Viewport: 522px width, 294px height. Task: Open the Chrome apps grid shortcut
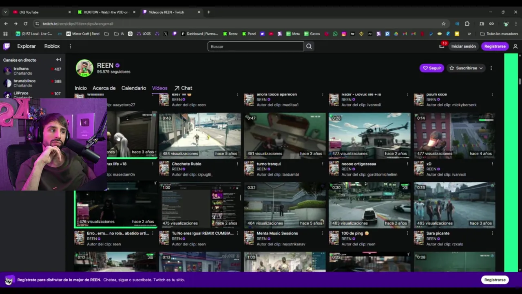[5, 33]
